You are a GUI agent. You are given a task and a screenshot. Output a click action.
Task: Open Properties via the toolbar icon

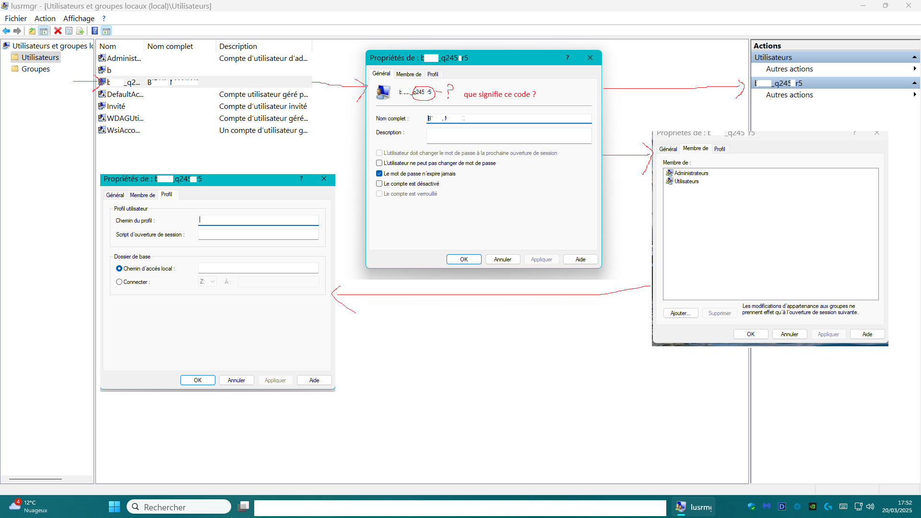point(69,31)
